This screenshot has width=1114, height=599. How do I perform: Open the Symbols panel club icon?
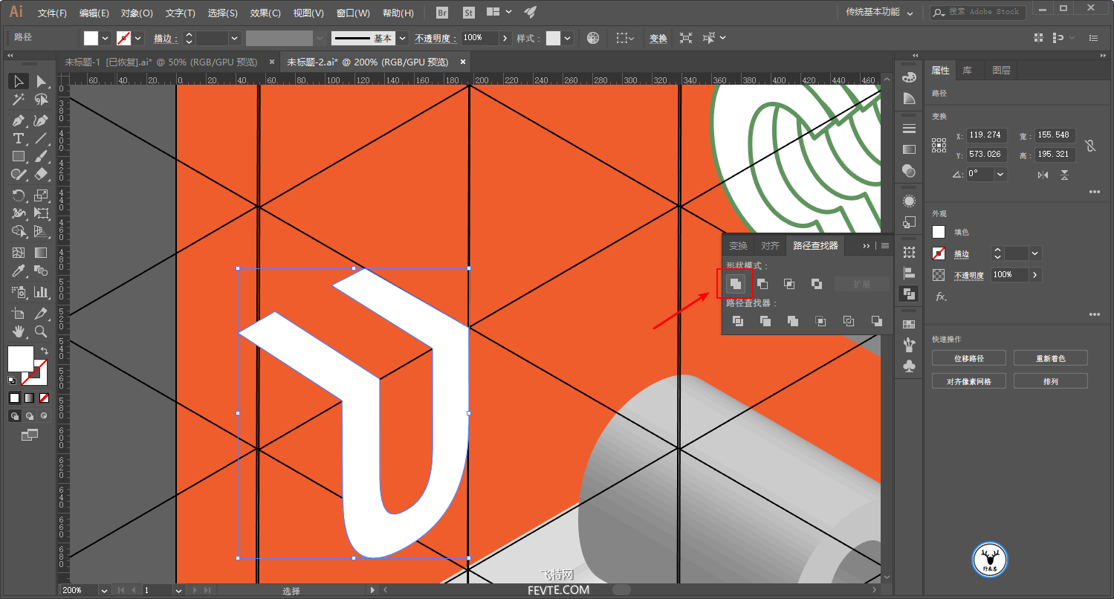[908, 365]
